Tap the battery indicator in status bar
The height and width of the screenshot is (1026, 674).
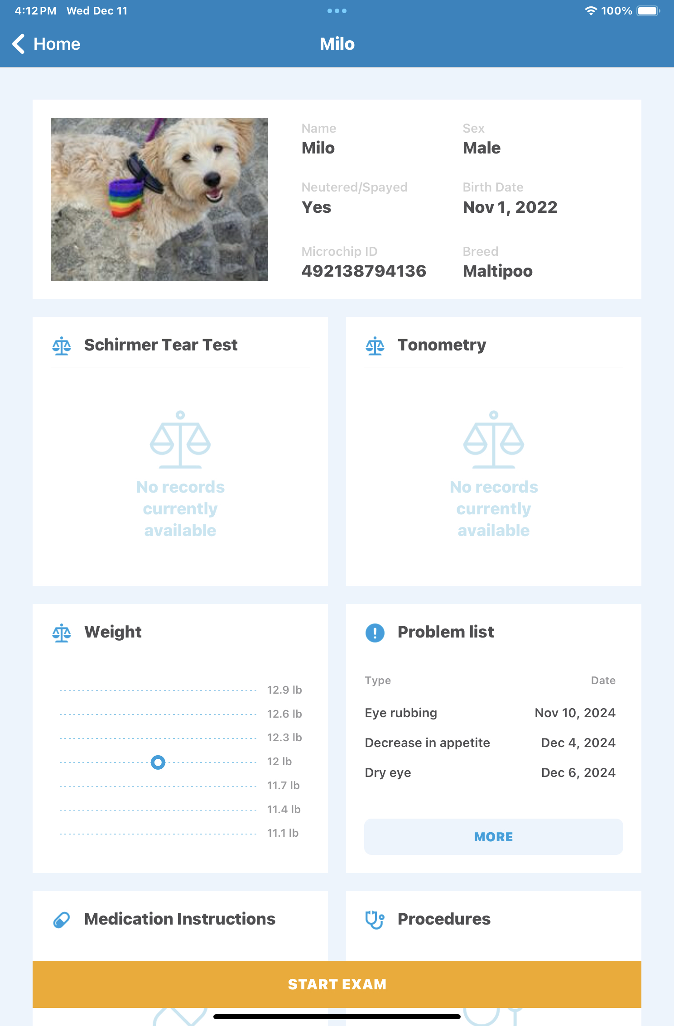(x=648, y=11)
